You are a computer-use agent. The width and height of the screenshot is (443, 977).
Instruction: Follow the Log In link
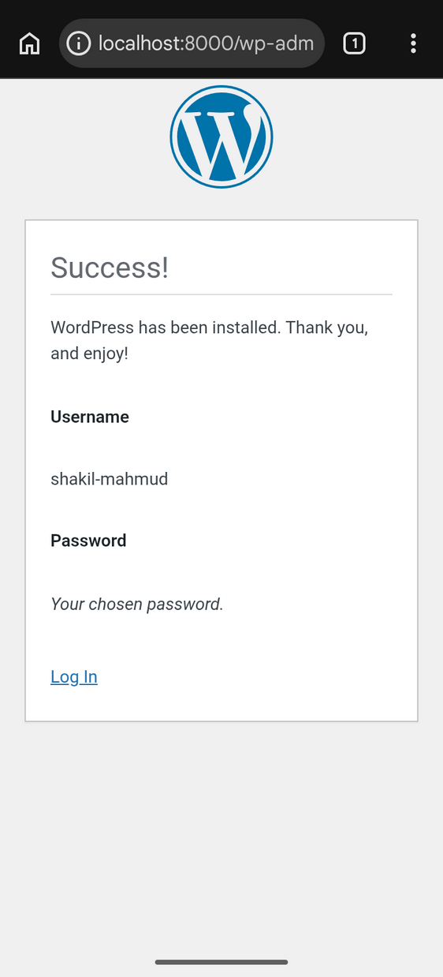[x=74, y=676]
